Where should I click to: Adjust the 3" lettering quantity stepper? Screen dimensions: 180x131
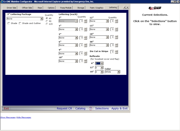click(x=85, y=21)
